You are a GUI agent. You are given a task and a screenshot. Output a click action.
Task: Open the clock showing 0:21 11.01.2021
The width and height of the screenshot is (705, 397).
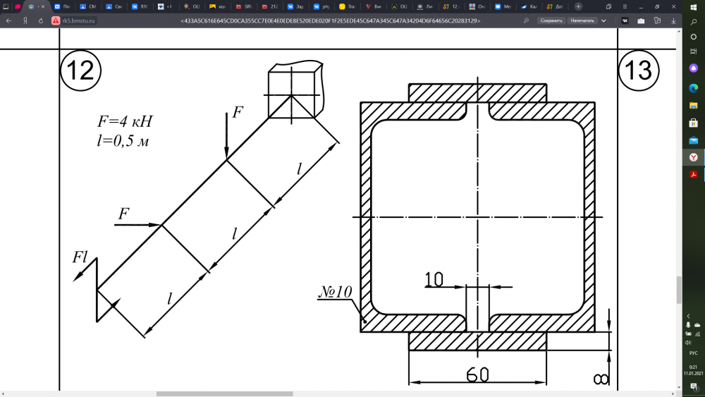(x=693, y=370)
